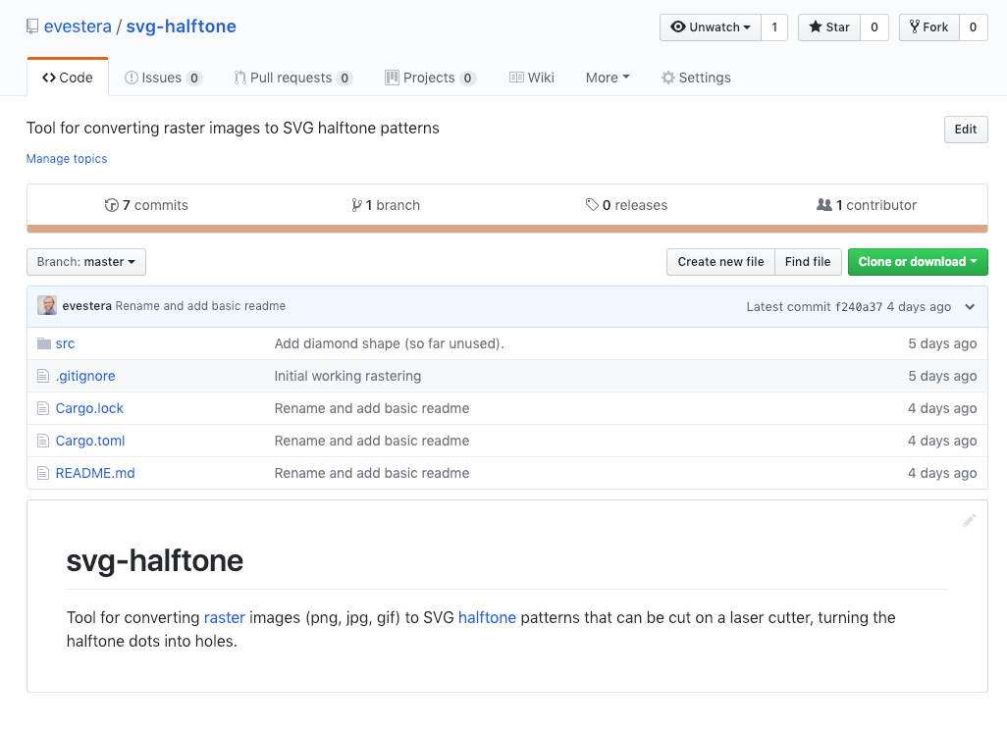Screen dimensions: 1007x732
Task: Expand the latest commit details chevron
Action: click(x=970, y=307)
